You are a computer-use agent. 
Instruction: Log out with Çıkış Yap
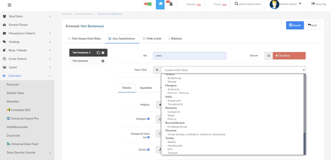pos(319,4)
